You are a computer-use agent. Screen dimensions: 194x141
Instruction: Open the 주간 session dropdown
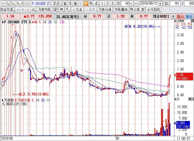pyautogui.click(x=56, y=4)
